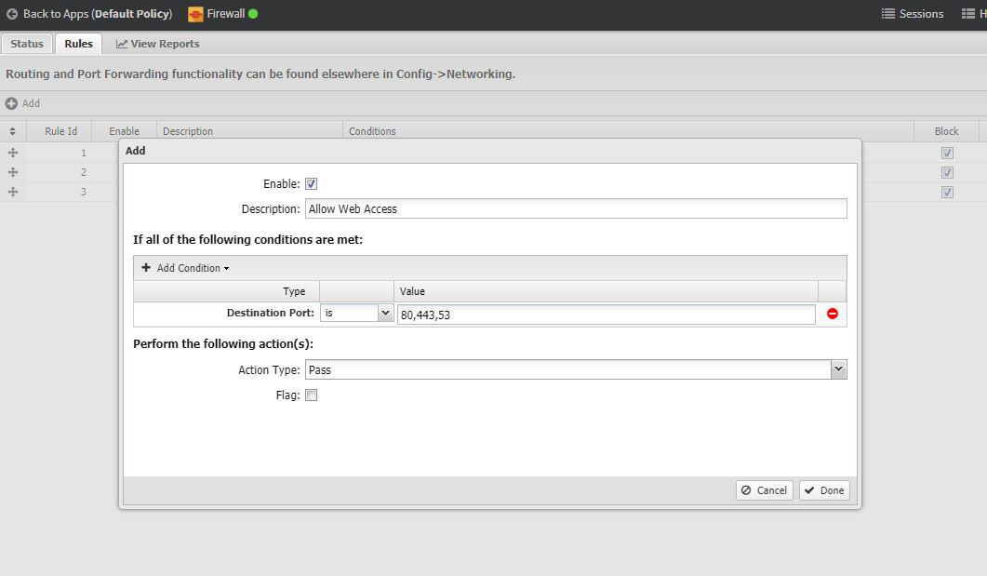Viewport: 987px width, 576px height.
Task: Click the Description text field
Action: pyautogui.click(x=575, y=209)
